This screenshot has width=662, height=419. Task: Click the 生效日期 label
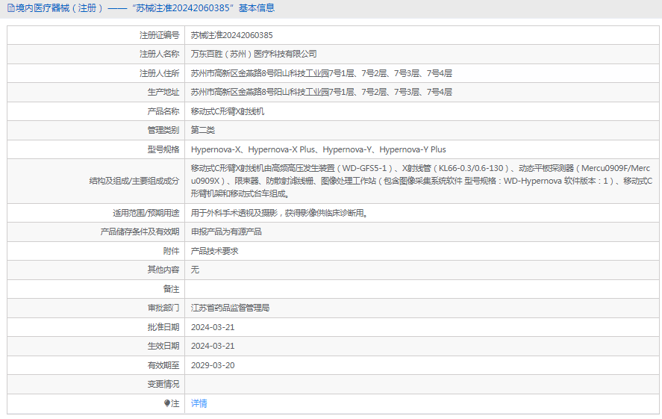click(163, 346)
